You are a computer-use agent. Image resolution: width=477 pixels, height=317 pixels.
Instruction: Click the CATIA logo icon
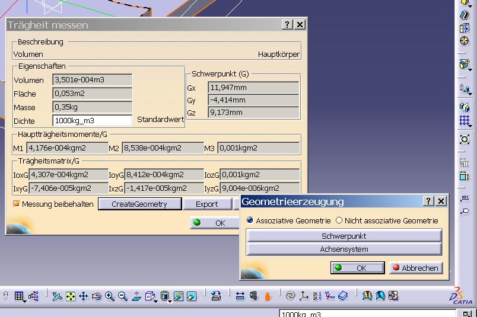coord(462,296)
